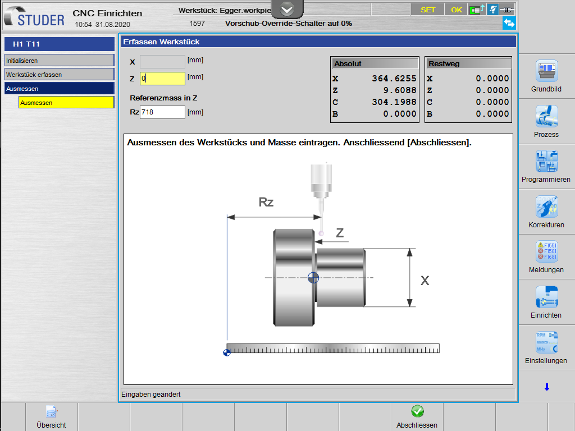The width and height of the screenshot is (575, 431).
Task: Open the Grundbild screen icon
Action: click(x=546, y=71)
